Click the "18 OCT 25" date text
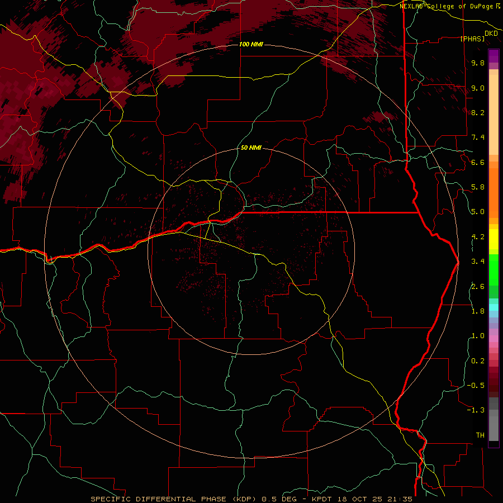This screenshot has height=503, width=503. 359,499
